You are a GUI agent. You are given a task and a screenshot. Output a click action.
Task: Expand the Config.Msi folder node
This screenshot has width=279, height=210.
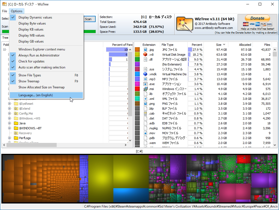point(10,113)
